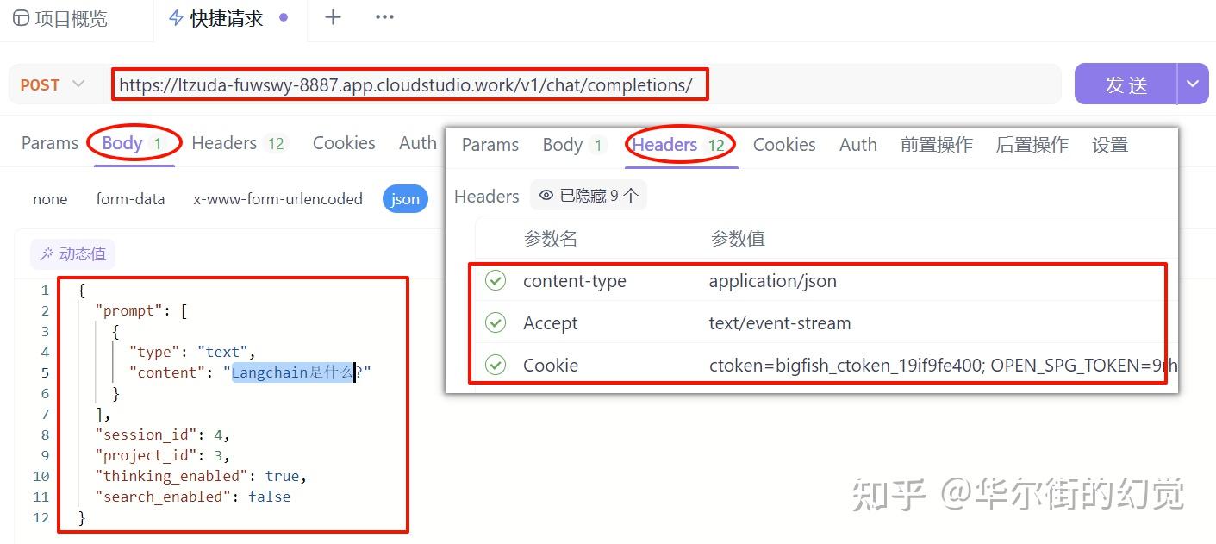The width and height of the screenshot is (1216, 544).
Task: Click the plus icon to open a new request tab
Action: [333, 17]
